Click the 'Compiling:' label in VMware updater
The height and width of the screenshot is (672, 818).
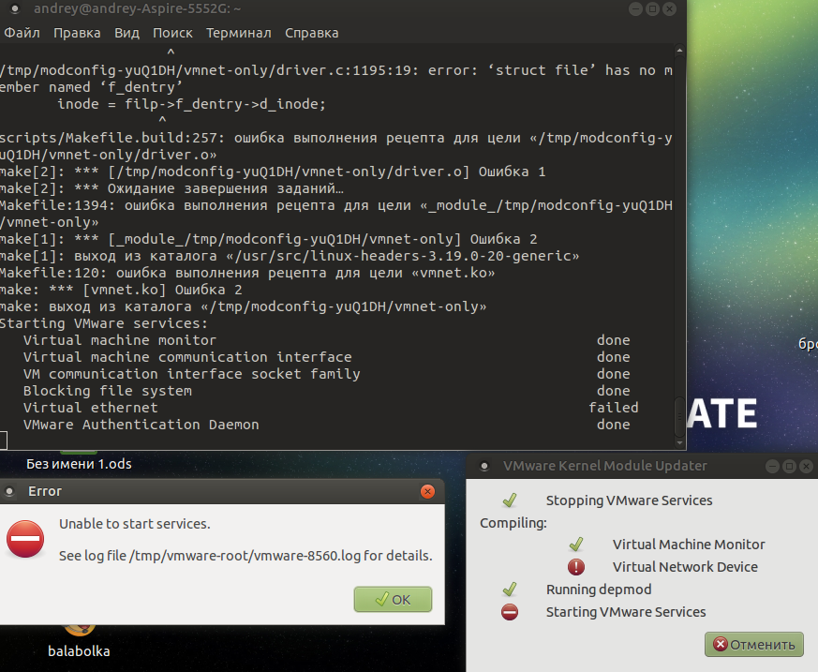513,523
